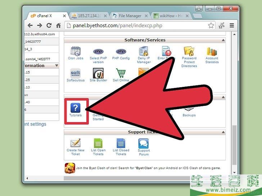Open Deny IP Manager icon
The width and height of the screenshot is (262, 196).
[x=144, y=51]
